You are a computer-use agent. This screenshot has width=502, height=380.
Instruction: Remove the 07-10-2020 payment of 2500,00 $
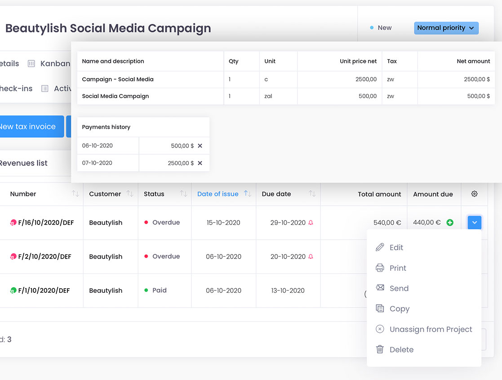click(x=200, y=163)
